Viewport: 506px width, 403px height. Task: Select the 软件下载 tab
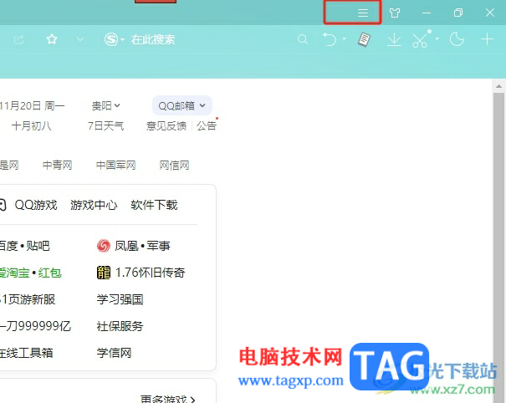pyautogui.click(x=154, y=205)
